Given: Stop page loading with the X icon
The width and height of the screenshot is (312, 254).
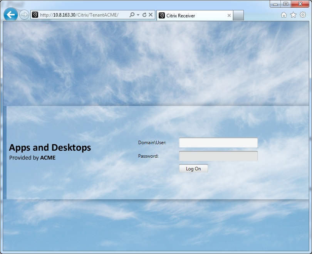Looking at the screenshot, I should click(150, 15).
